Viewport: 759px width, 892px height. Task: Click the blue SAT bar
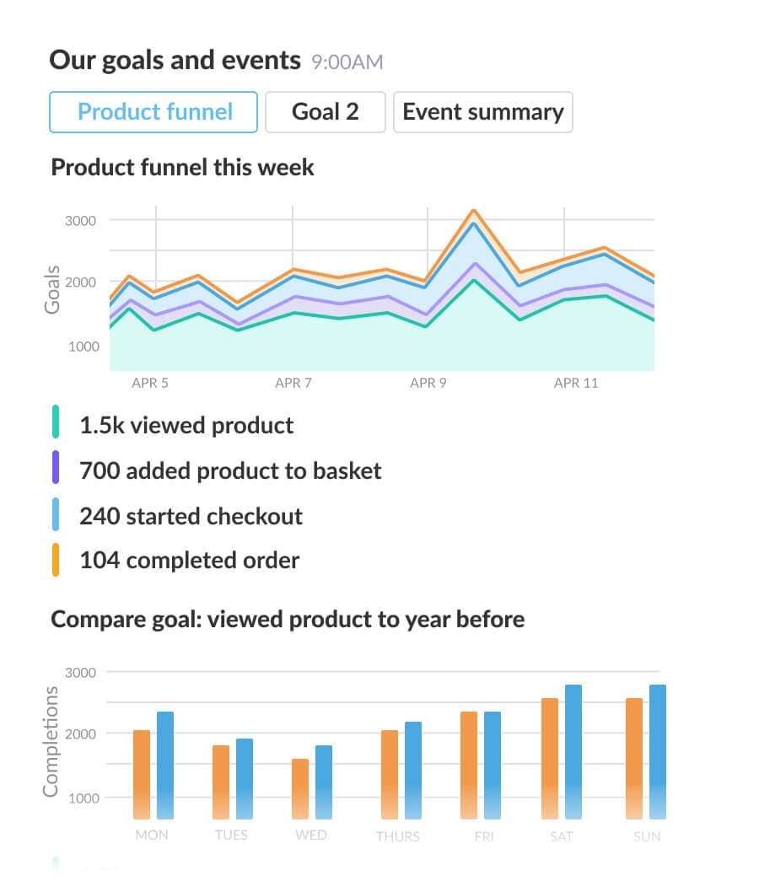click(x=573, y=752)
